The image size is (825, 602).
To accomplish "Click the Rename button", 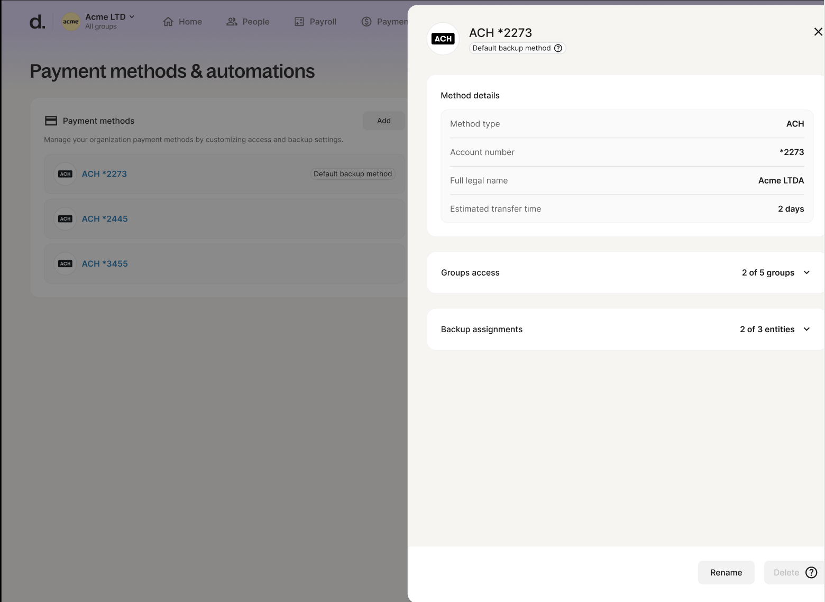I will [726, 572].
